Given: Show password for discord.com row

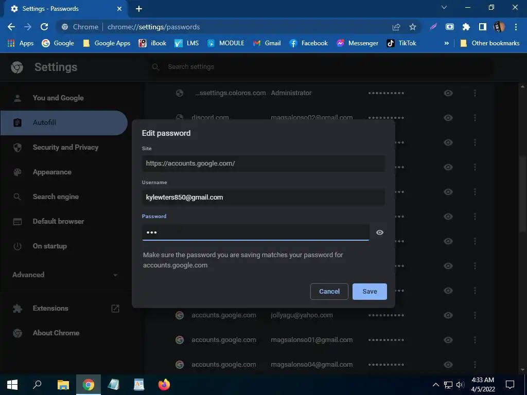Looking at the screenshot, I should click(448, 118).
